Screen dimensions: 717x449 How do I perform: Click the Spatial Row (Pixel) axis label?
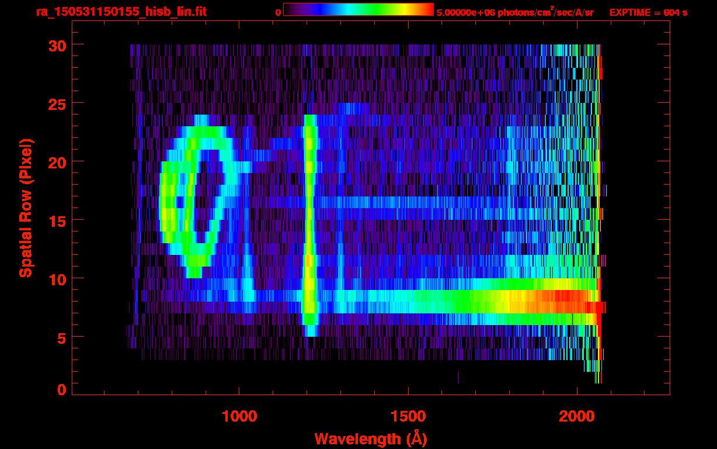[26, 208]
